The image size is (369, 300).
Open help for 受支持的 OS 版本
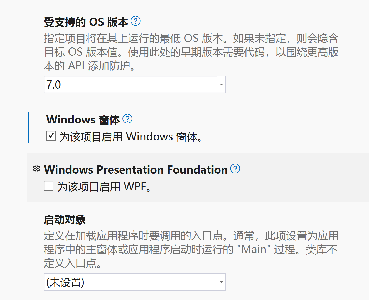point(136,21)
